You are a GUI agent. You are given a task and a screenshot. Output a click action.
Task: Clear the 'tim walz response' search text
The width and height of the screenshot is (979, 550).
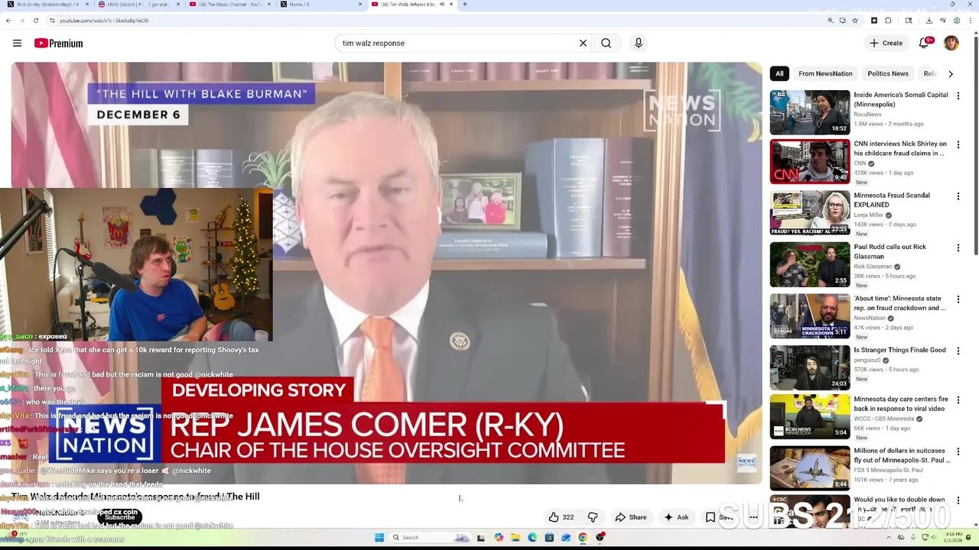click(583, 44)
